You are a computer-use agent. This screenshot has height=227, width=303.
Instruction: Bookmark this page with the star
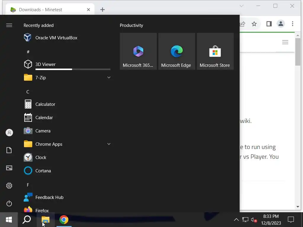254,24
